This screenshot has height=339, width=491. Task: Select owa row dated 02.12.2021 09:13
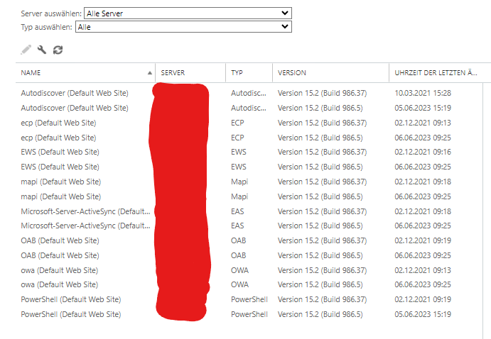point(249,270)
